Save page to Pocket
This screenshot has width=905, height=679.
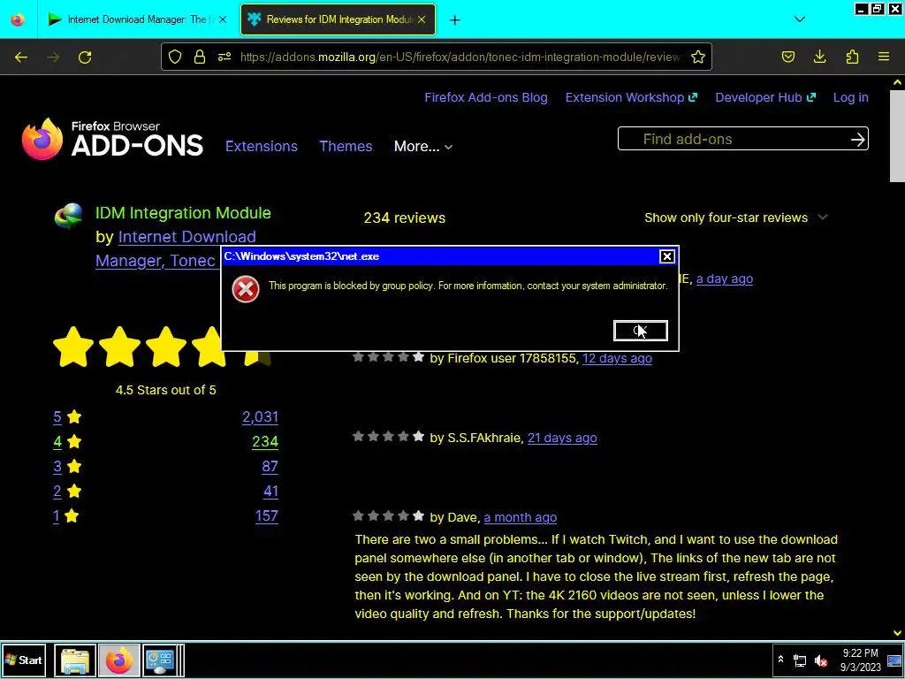(x=787, y=57)
